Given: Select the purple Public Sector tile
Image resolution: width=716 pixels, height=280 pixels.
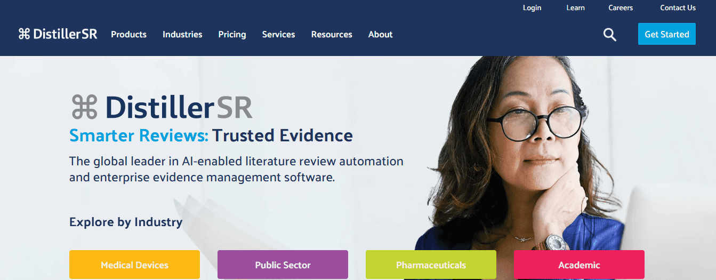Looking at the screenshot, I should [x=283, y=265].
